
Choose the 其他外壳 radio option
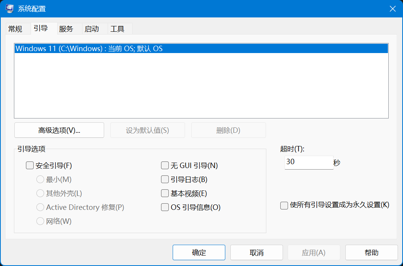point(40,193)
